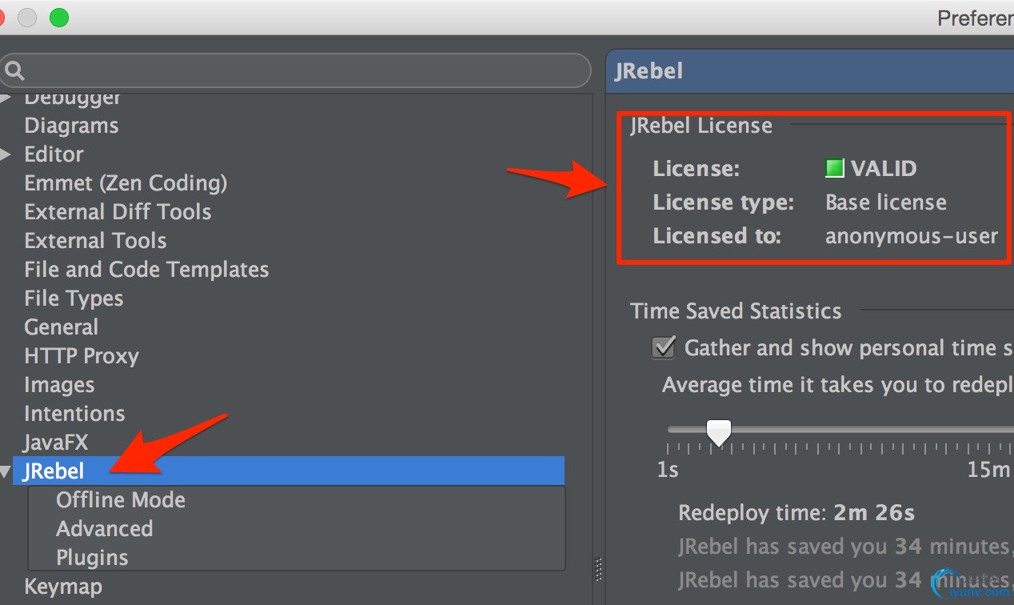This screenshot has width=1014, height=605.
Task: Click the search magnifier icon
Action: [14, 72]
